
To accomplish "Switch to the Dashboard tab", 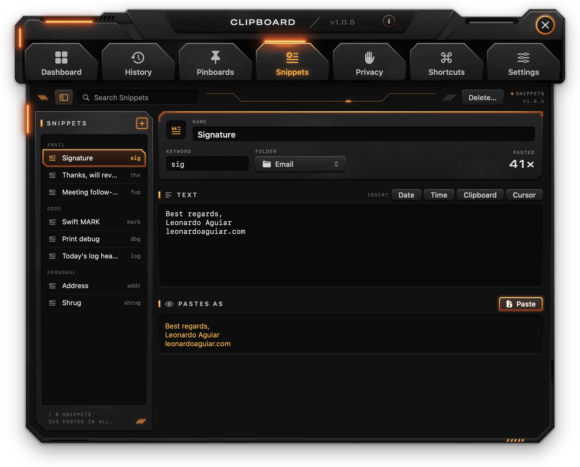I will (61, 62).
